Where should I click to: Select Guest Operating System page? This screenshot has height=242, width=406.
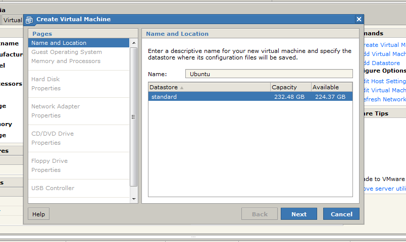click(x=66, y=52)
